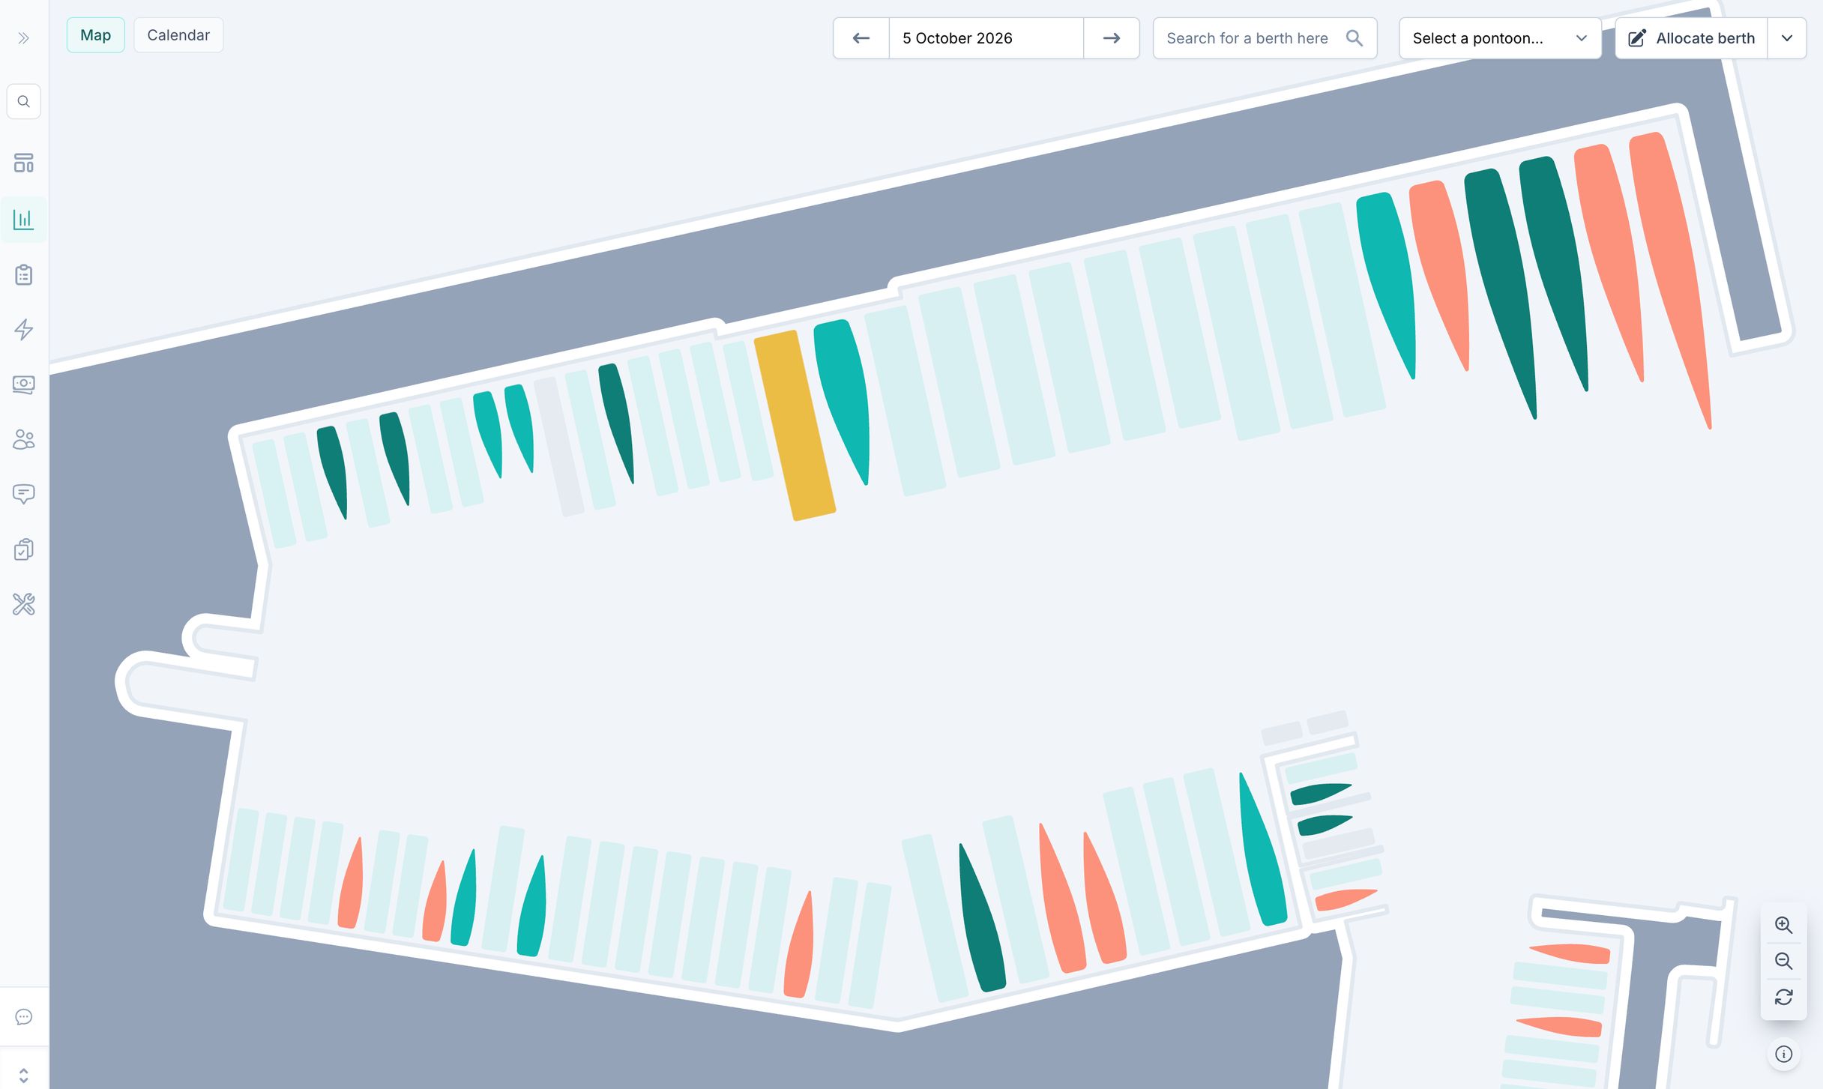This screenshot has width=1823, height=1089.
Task: Go to previous date with left arrow
Action: coord(861,38)
